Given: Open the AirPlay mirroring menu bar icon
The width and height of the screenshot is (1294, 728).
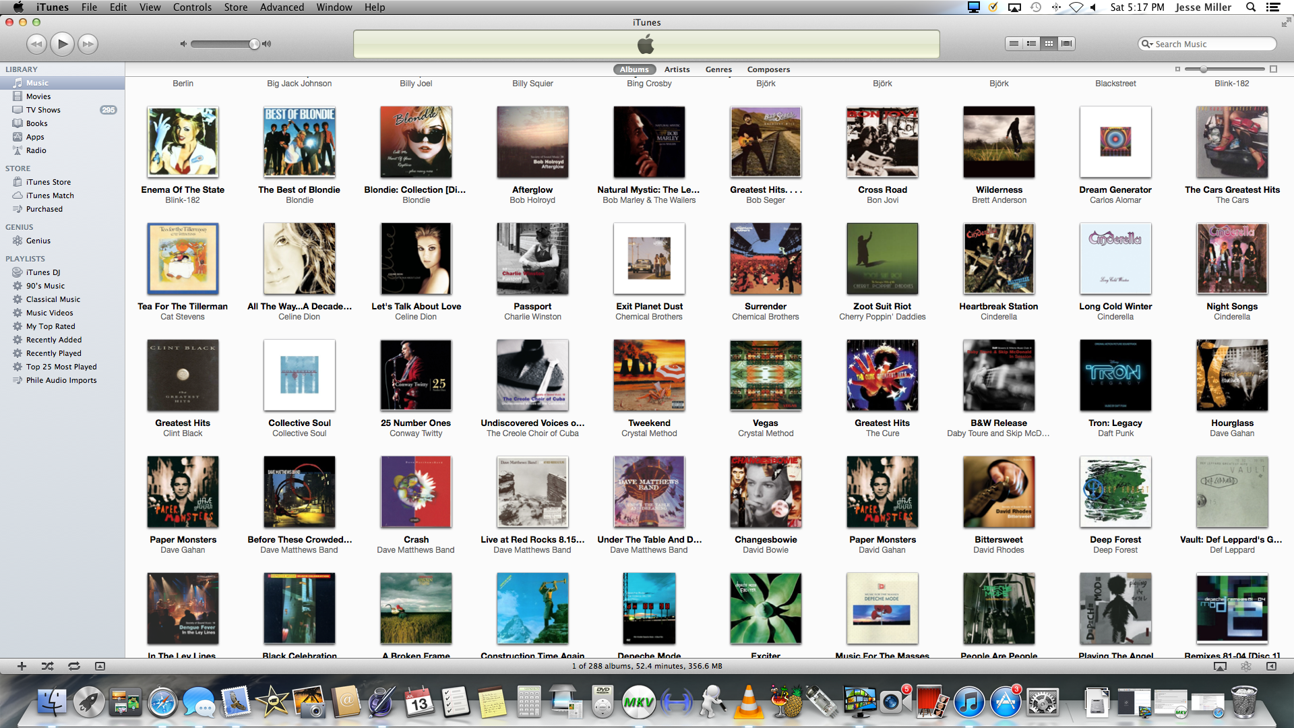Looking at the screenshot, I should (1014, 7).
